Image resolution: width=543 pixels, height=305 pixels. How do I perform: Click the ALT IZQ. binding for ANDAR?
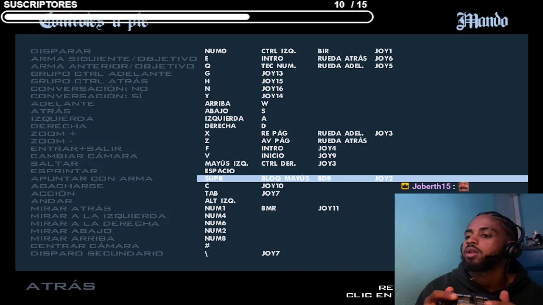pos(220,201)
